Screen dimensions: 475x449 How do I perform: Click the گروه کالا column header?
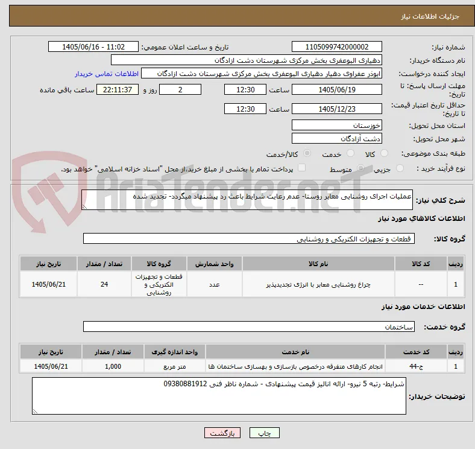pyautogui.click(x=159, y=264)
